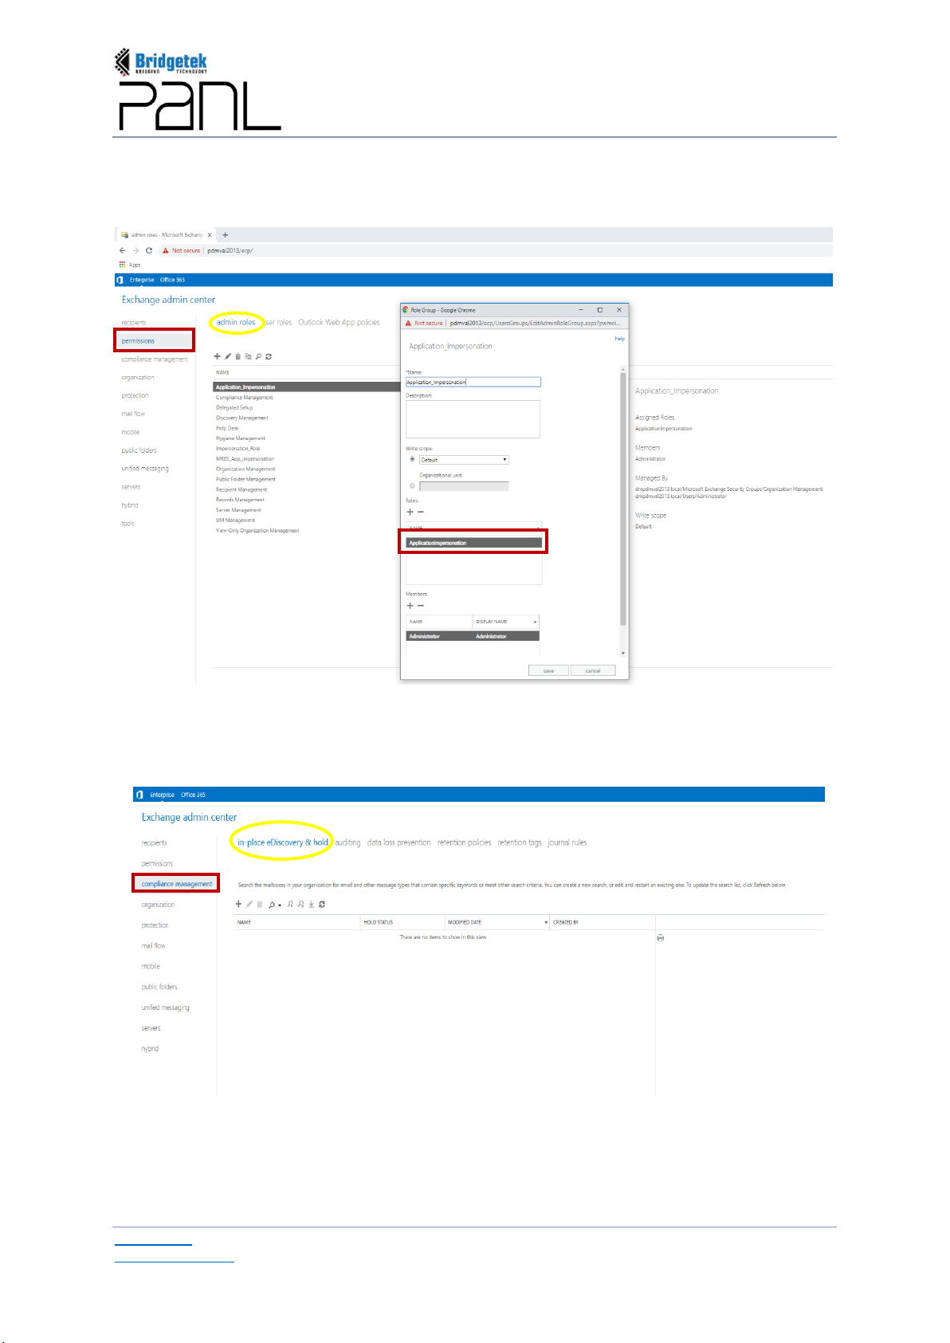Click the copy icon in admin roles toolbar
950x1343 pixels.
pyautogui.click(x=248, y=356)
